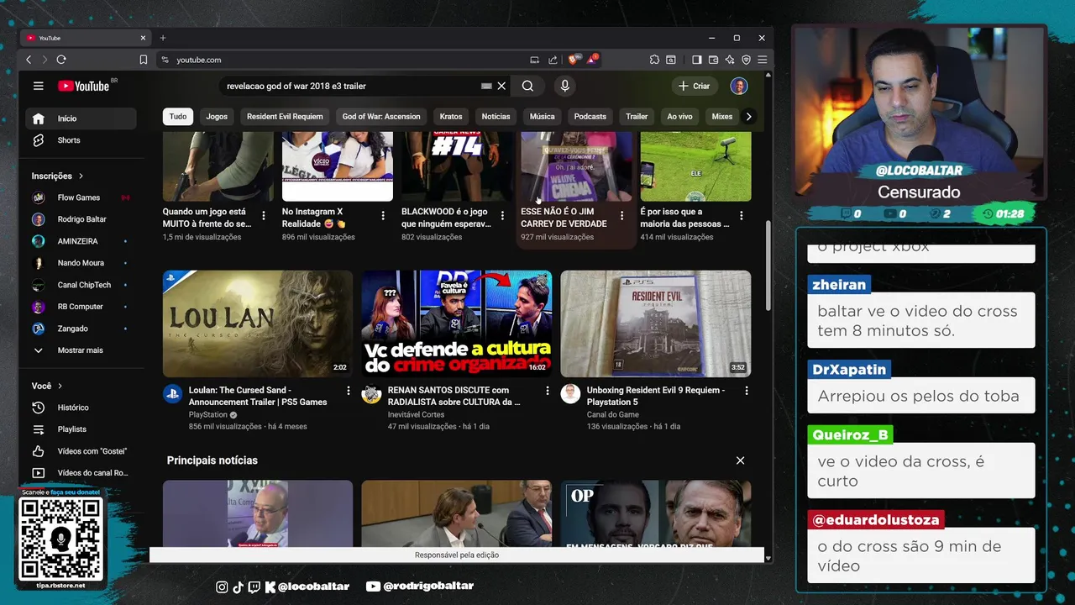Open options for Unboxing Resident Evil video
Image resolution: width=1075 pixels, height=605 pixels.
pos(747,391)
